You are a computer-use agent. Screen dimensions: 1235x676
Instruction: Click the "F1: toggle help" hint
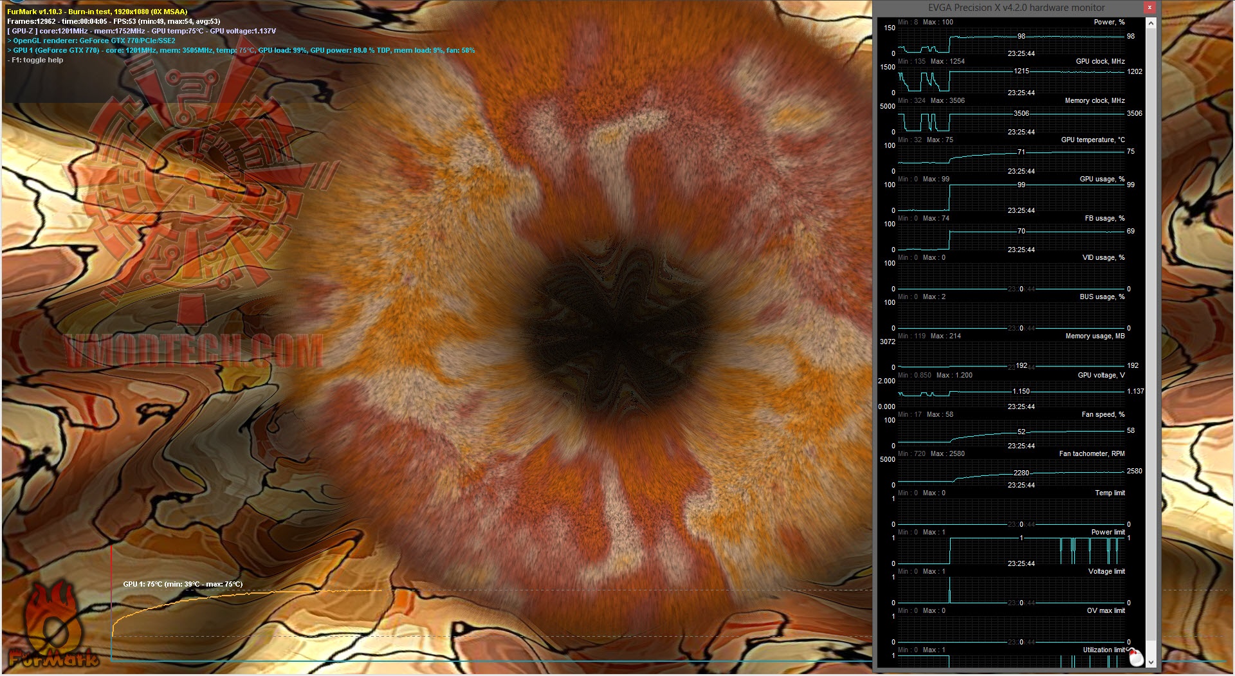pos(35,60)
